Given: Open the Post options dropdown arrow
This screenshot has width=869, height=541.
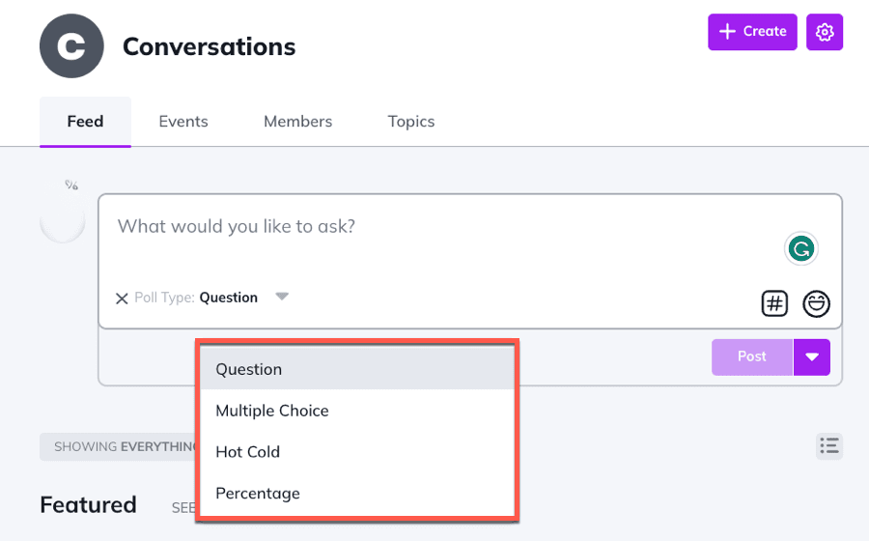Looking at the screenshot, I should point(812,356).
